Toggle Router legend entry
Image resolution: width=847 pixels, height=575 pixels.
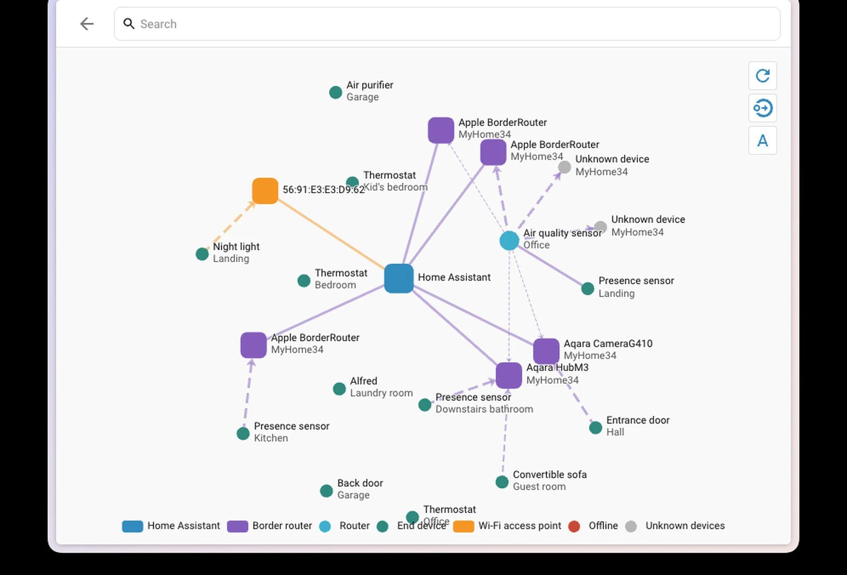(x=345, y=526)
